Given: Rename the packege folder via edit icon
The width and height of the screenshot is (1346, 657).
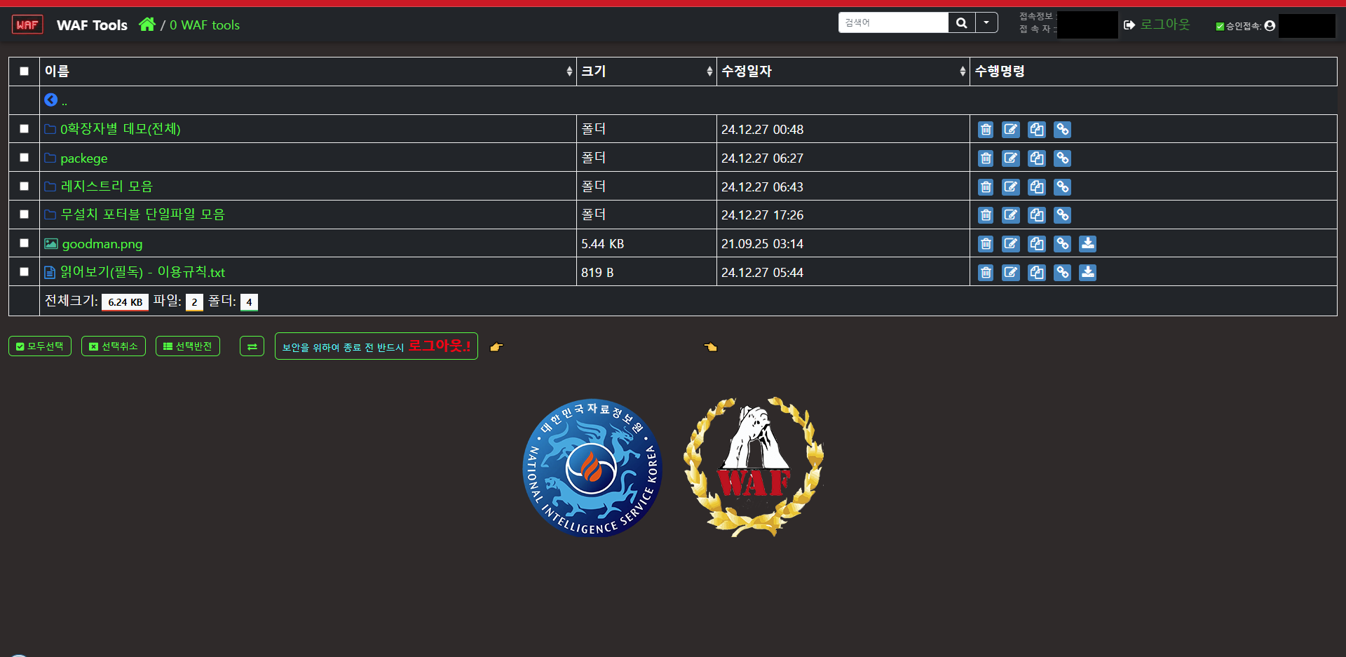Looking at the screenshot, I should click(1011, 158).
